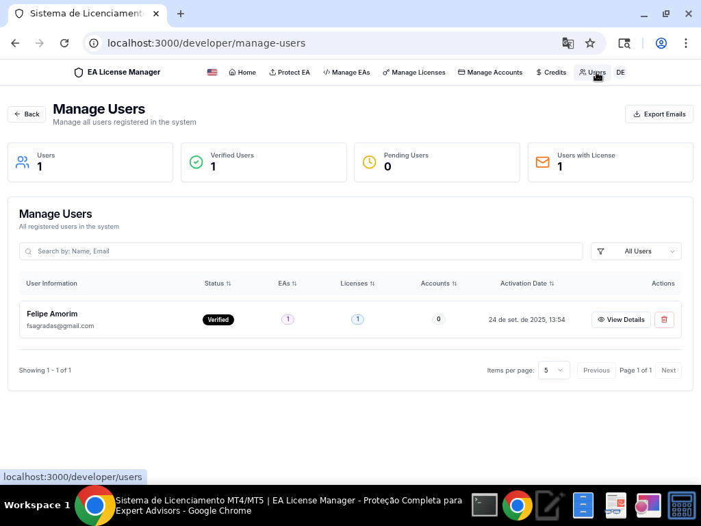This screenshot has height=526, width=701.
Task: Open the Credits menu item
Action: pyautogui.click(x=551, y=73)
